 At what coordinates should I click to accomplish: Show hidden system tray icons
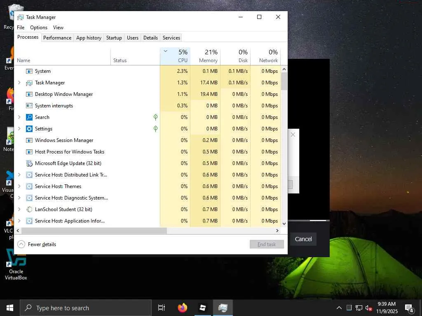pos(339,308)
